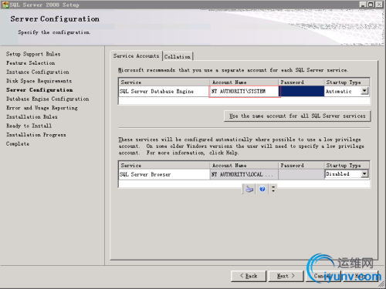386x289 pixels.
Task: Select Feature Selection step
Action: click(x=31, y=63)
